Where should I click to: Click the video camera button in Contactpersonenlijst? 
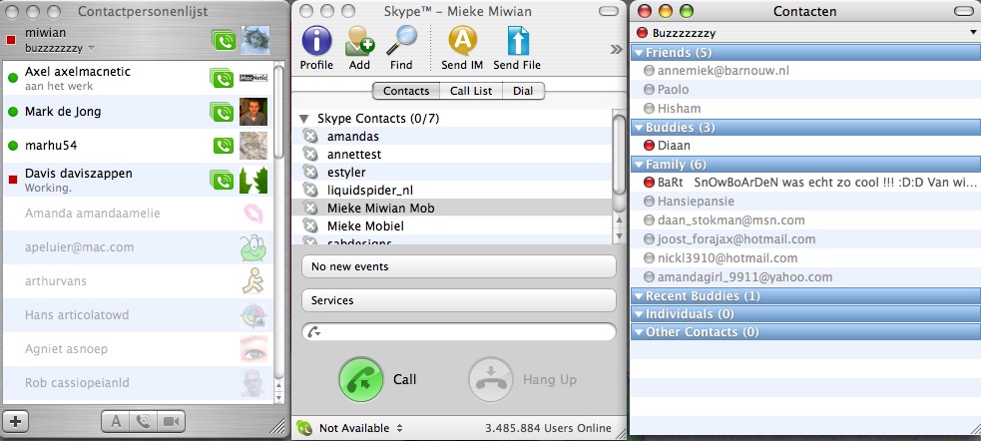(171, 422)
